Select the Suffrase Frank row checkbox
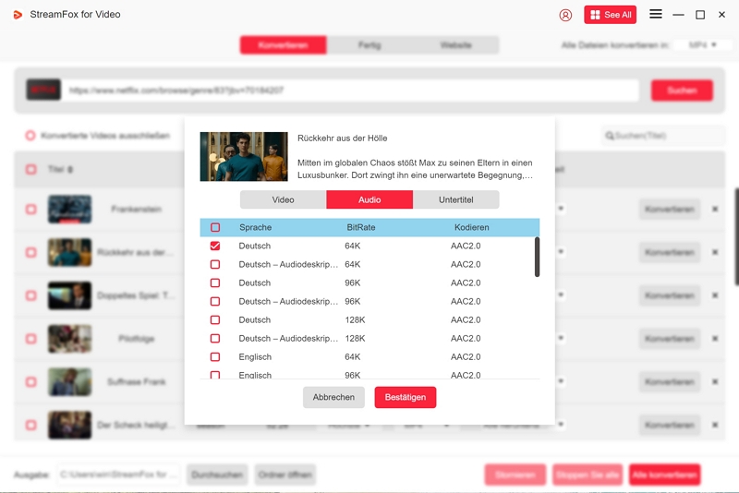This screenshot has width=739, height=493. pos(31,381)
